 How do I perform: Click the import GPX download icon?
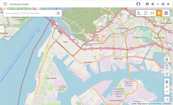pyautogui.click(x=167, y=60)
